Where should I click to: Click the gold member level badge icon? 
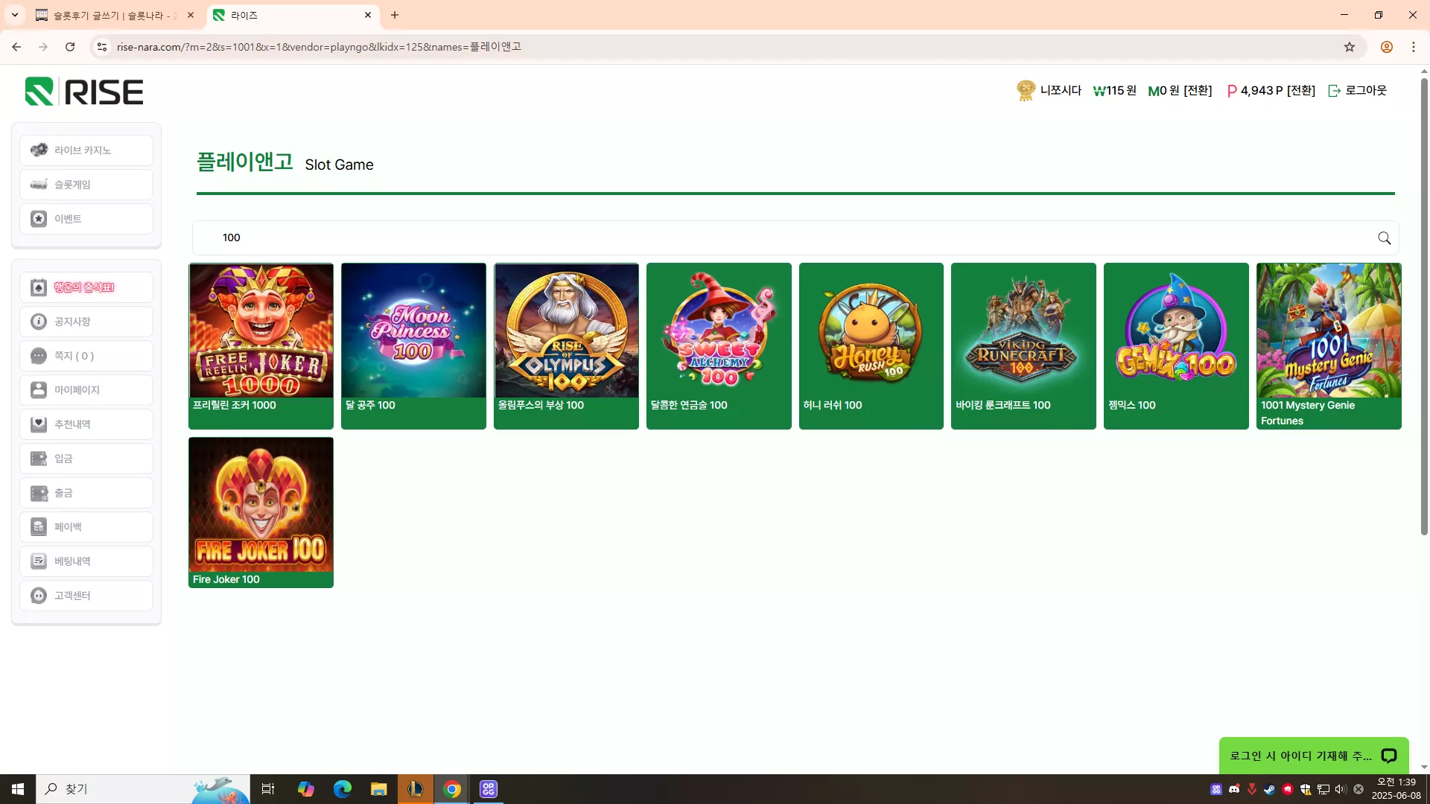1026,91
